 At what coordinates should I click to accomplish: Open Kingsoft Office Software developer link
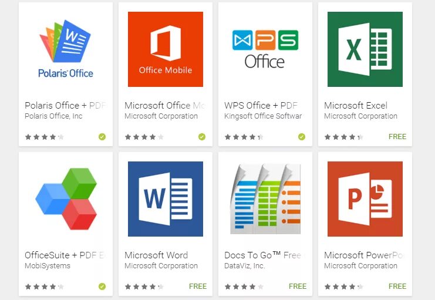(263, 116)
